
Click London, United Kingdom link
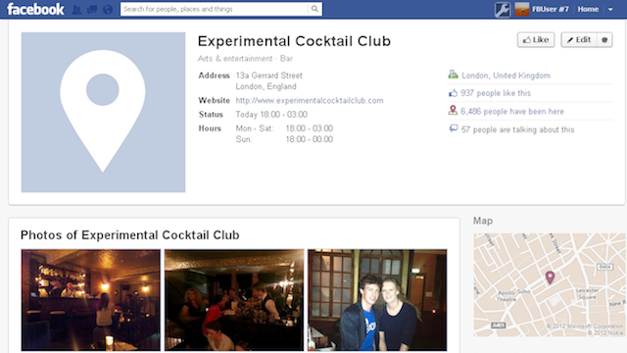pyautogui.click(x=506, y=76)
